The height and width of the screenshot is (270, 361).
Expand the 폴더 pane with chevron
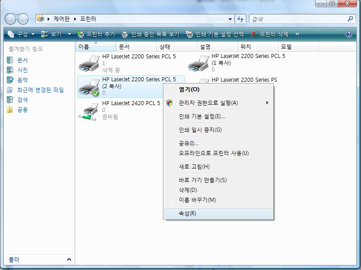(69, 259)
